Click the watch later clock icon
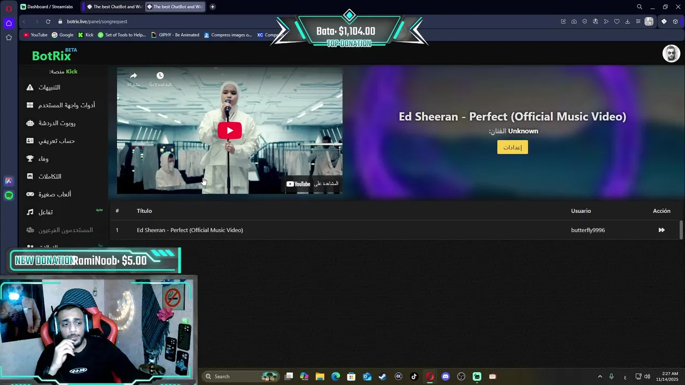Screen dimensions: 685x385 click(x=160, y=76)
